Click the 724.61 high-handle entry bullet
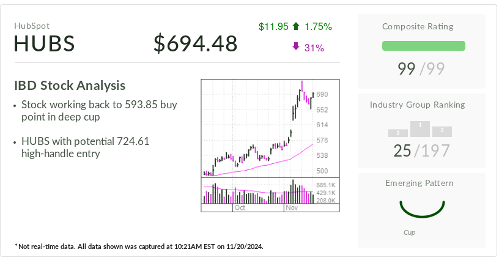 (x=85, y=147)
